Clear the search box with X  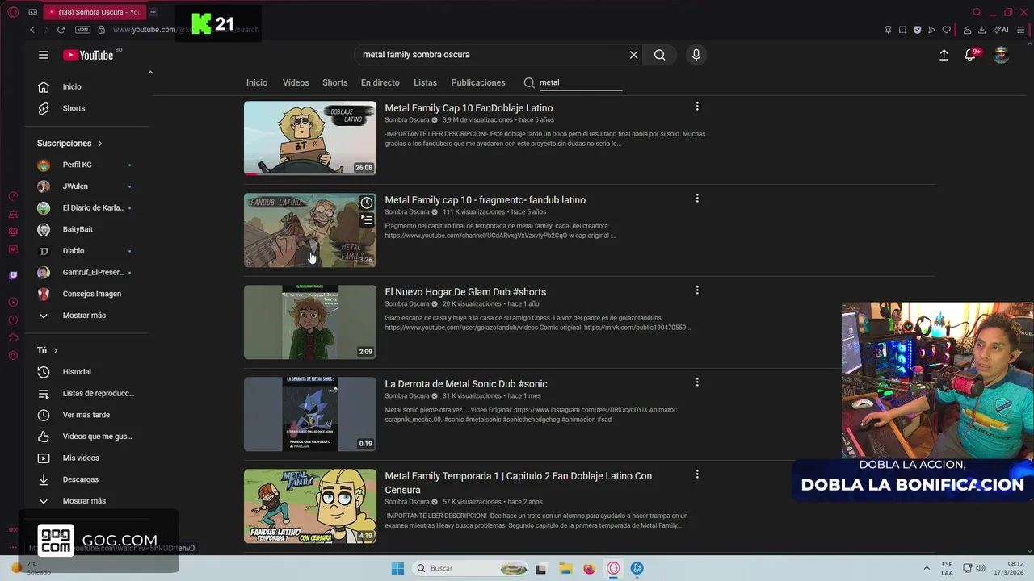(634, 55)
